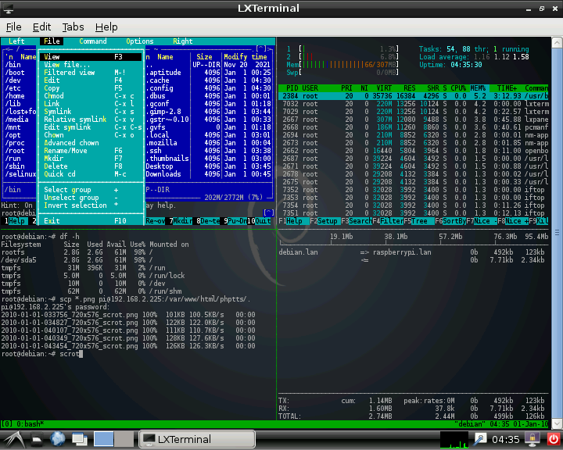Select Quick cd menu entry
Screen dimensions: 563x450
pyautogui.click(x=91, y=174)
